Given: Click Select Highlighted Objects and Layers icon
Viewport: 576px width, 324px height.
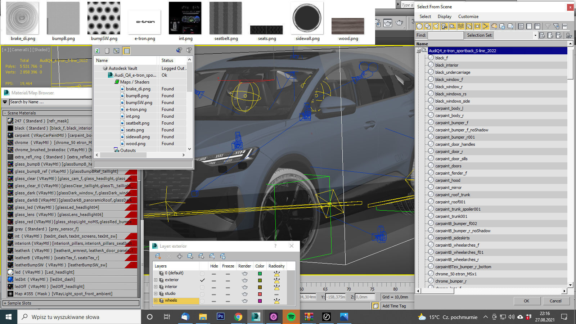Looking at the screenshot, I should (x=190, y=256).
